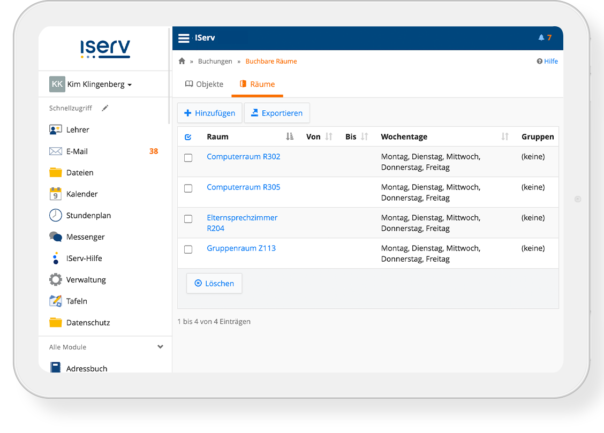Click the E-Mail unread count 38
604x433 pixels.
154,151
